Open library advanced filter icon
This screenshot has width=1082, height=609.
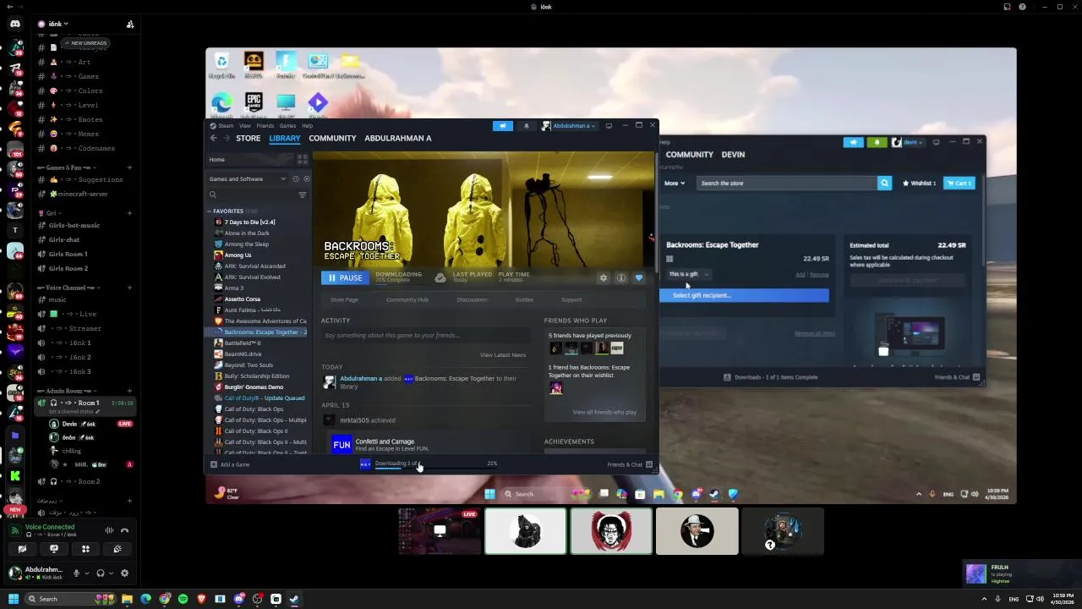pyautogui.click(x=303, y=195)
